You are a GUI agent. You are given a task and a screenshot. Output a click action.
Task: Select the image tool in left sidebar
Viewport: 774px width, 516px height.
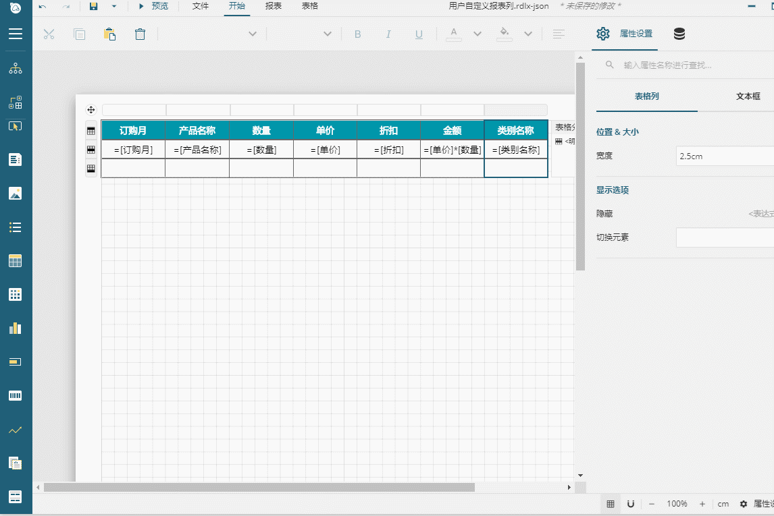tap(15, 194)
